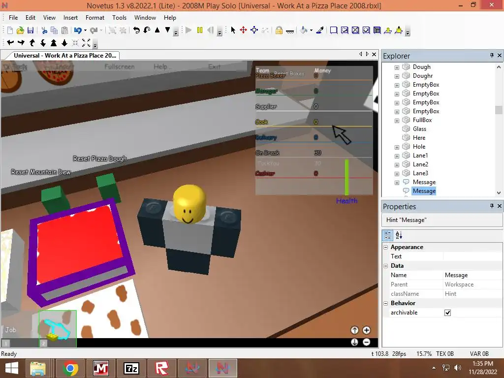Pick the eyedropper Dropper tool
This screenshot has width=504, height=378.
click(320, 30)
